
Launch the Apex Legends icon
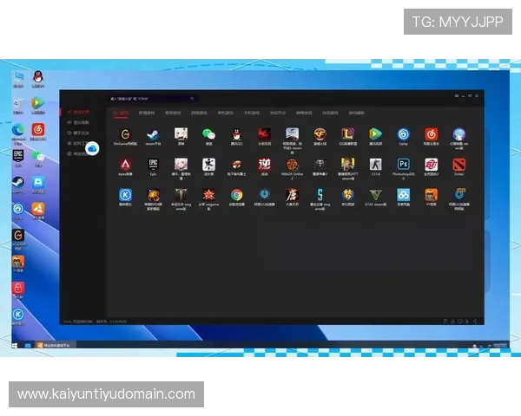(x=125, y=167)
